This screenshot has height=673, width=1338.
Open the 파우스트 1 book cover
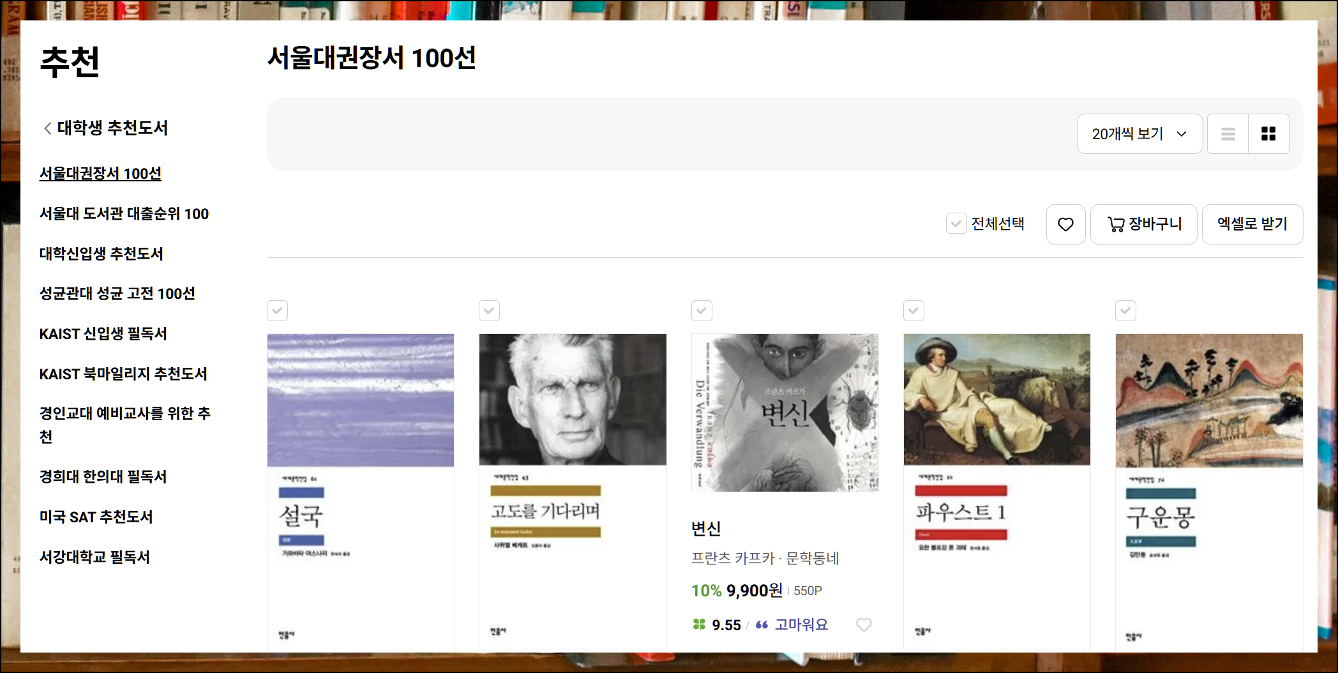tap(997, 491)
